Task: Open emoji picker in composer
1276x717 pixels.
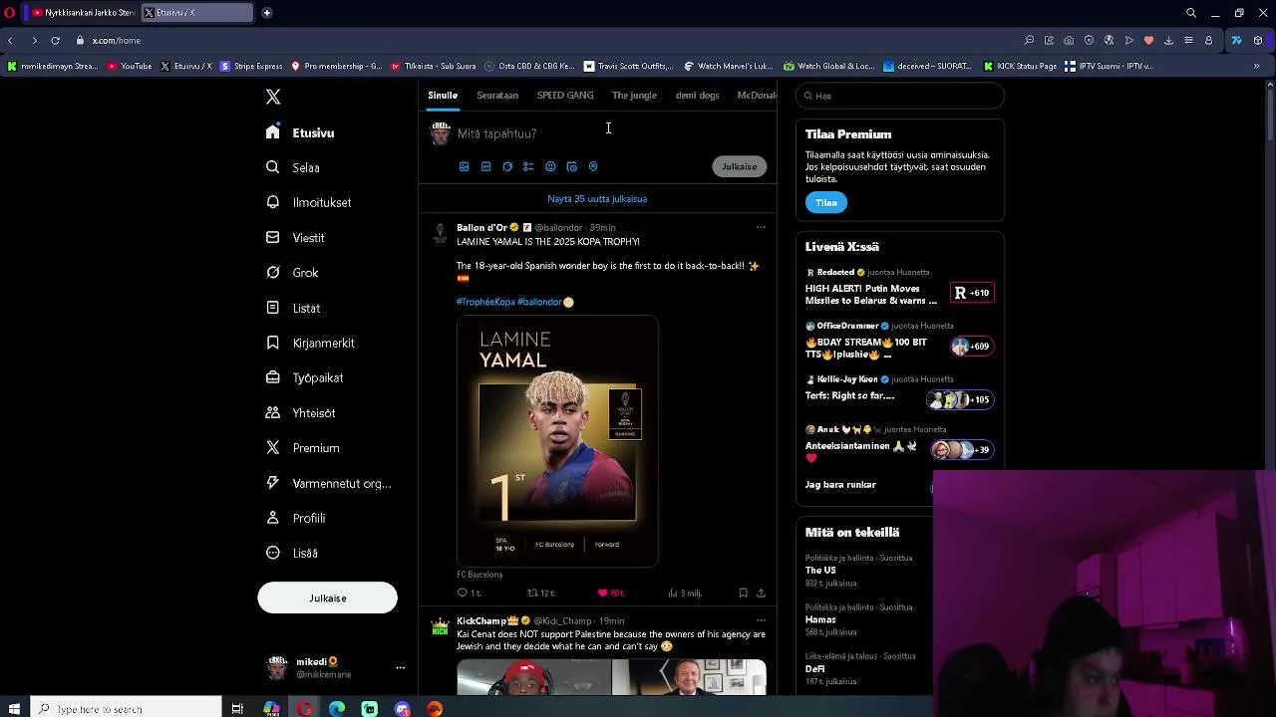Action: pyautogui.click(x=550, y=166)
